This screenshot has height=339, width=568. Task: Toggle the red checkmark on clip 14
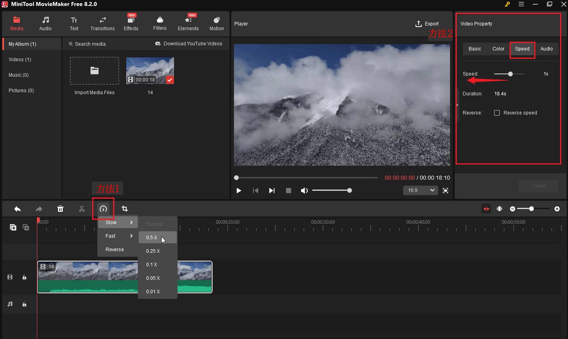[x=170, y=80]
